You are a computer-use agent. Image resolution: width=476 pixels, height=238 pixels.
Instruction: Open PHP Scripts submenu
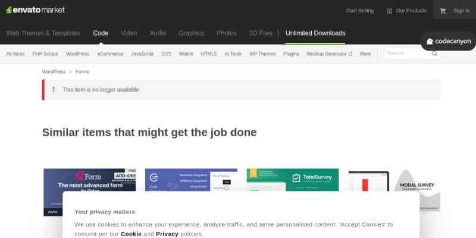45,54
